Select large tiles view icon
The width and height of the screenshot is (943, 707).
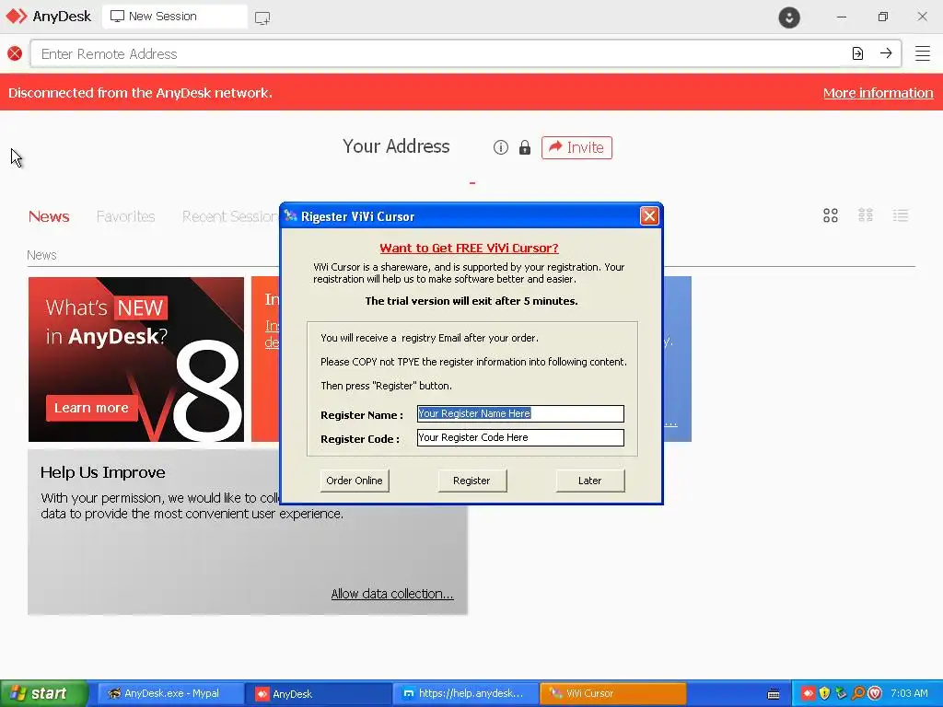click(x=831, y=215)
